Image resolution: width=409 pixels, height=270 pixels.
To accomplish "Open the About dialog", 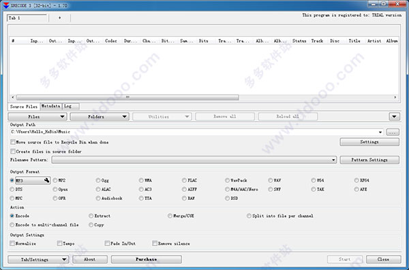I will click(90, 259).
